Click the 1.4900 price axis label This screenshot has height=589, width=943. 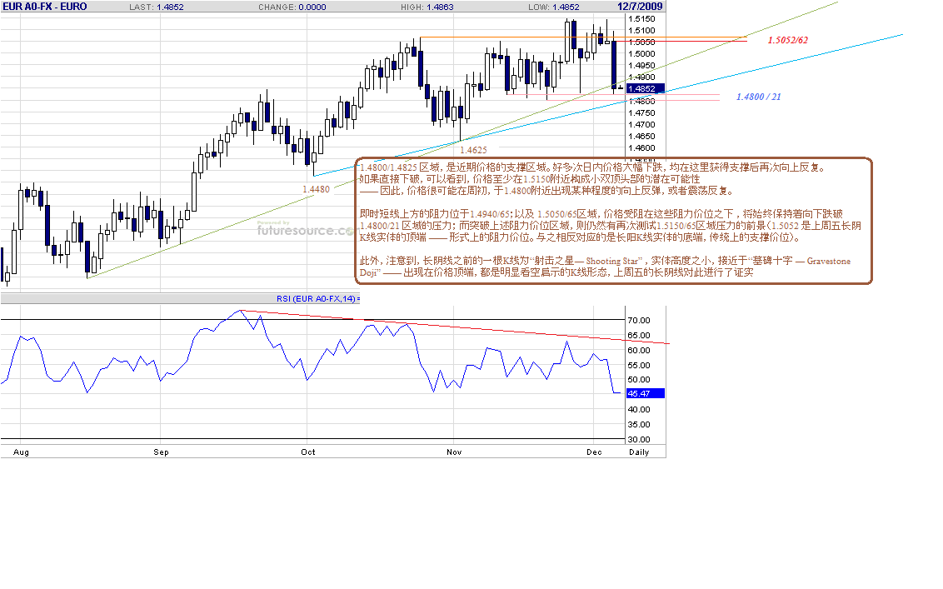(641, 77)
